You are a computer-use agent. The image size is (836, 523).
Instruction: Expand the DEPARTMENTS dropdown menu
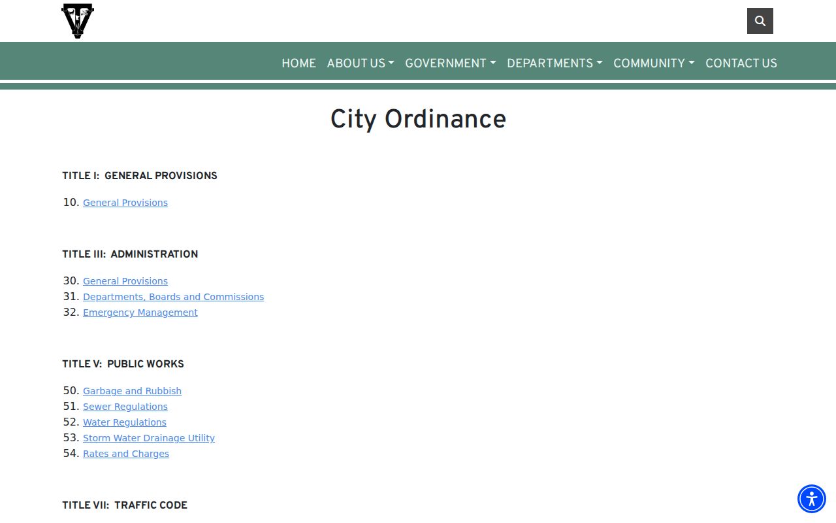coord(555,63)
